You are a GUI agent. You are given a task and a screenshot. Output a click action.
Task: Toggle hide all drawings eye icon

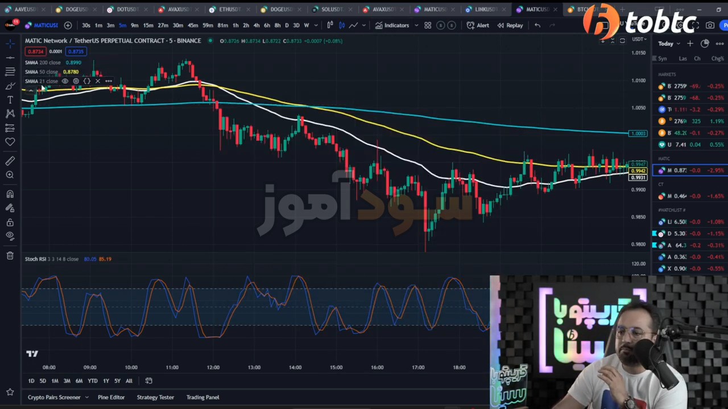pos(10,236)
